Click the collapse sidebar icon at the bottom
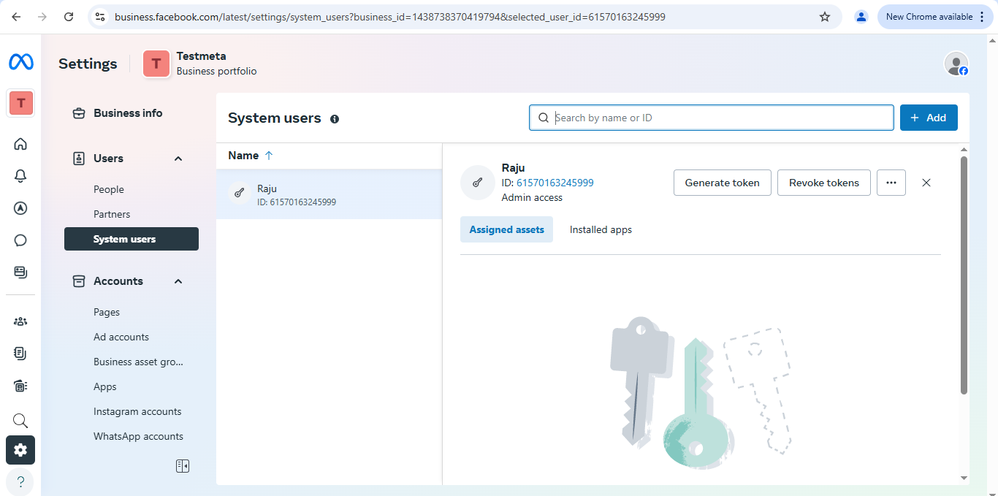Screen dimensions: 998x496 182,465
